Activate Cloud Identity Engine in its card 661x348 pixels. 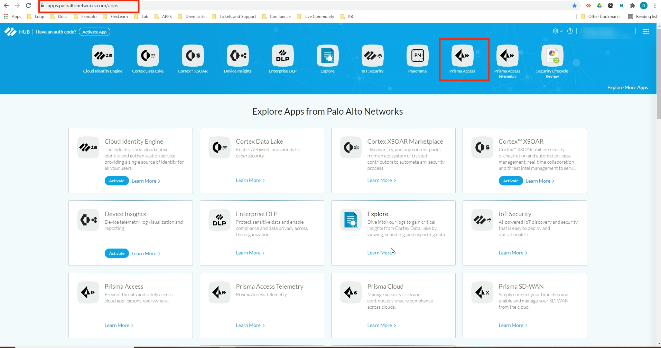117,181
